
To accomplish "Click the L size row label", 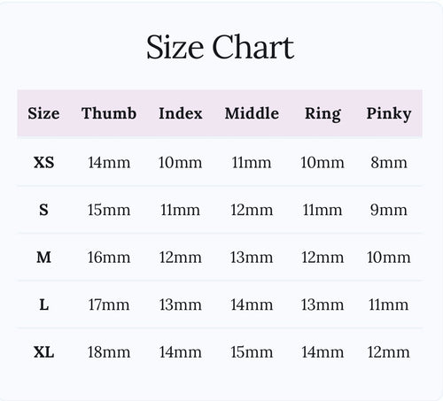I will pos(43,305).
